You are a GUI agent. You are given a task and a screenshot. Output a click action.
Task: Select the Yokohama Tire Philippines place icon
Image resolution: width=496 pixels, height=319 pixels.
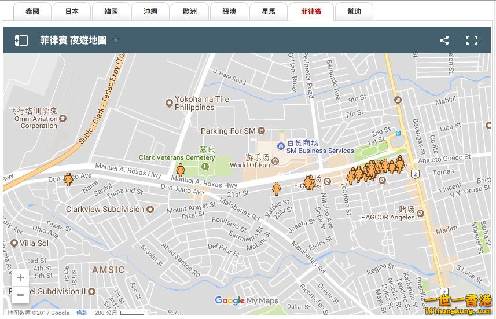(169, 103)
